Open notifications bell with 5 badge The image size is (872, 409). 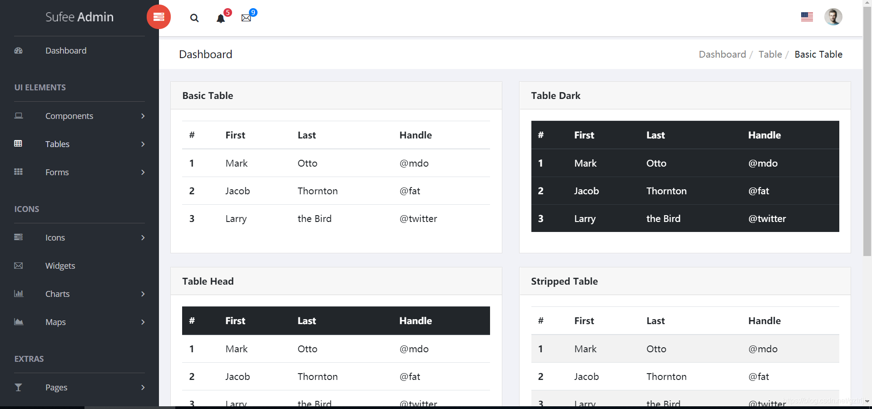(x=221, y=18)
